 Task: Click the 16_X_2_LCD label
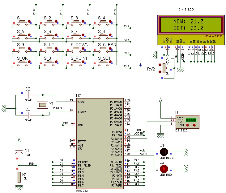pos(185,10)
